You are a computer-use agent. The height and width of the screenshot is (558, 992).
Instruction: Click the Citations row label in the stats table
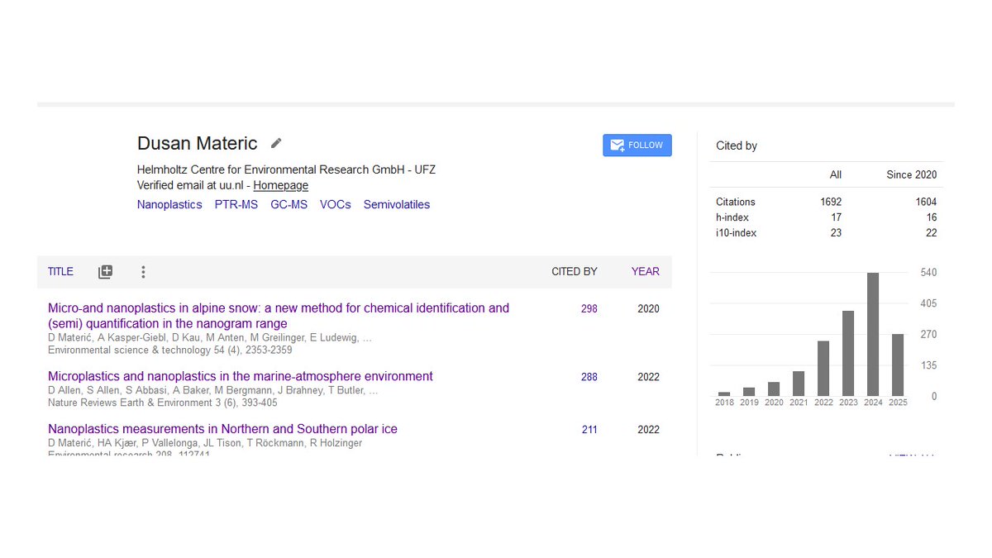point(736,202)
